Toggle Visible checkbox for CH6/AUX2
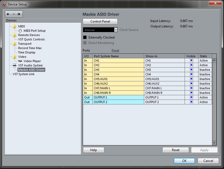Image resolution: width=224 pixels, height=169 pixels. click(191, 83)
